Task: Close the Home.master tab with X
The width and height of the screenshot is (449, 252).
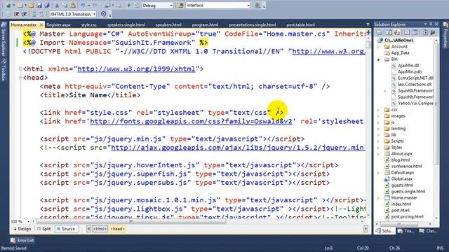Action: 41,25
